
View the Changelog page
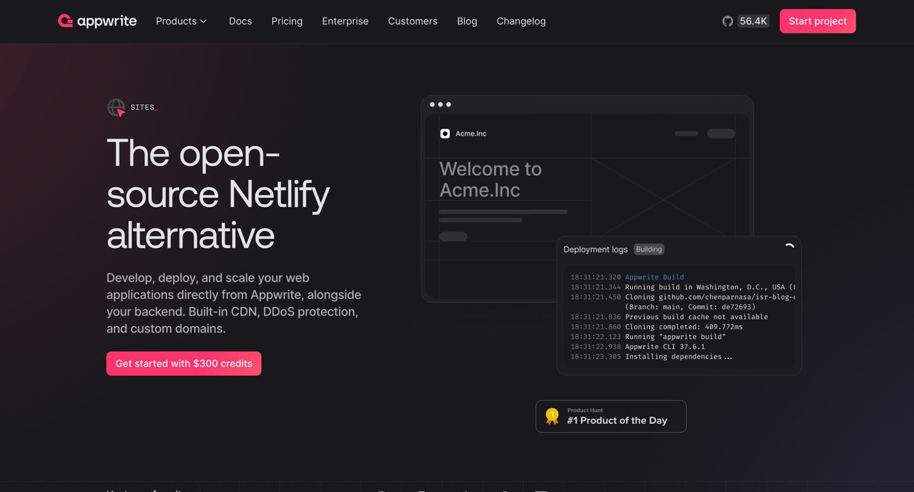coord(521,21)
